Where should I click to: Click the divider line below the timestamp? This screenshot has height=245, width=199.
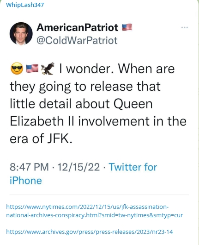99,195
